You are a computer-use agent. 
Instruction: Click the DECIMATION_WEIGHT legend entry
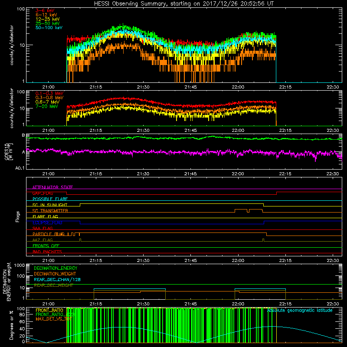(55, 274)
